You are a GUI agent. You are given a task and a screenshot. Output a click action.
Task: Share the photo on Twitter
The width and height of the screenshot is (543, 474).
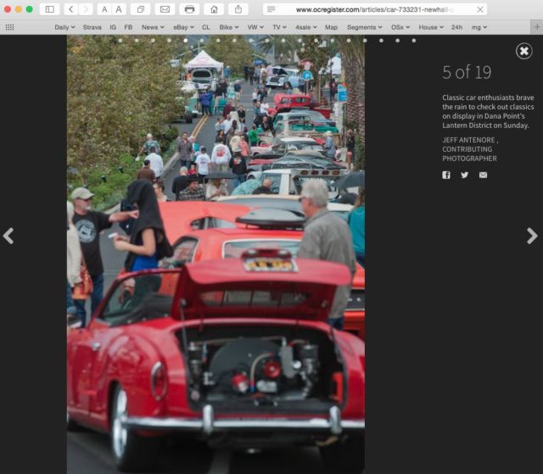464,175
